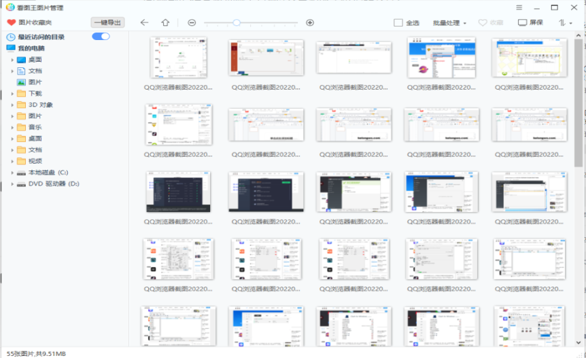Open the sort order arrows icon

[562, 23]
